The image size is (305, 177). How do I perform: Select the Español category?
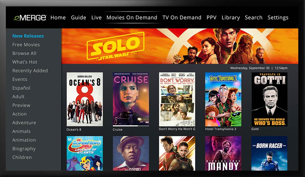coord(21,88)
